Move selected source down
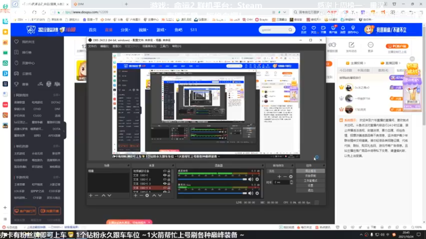The height and width of the screenshot is (239, 426). point(160,195)
